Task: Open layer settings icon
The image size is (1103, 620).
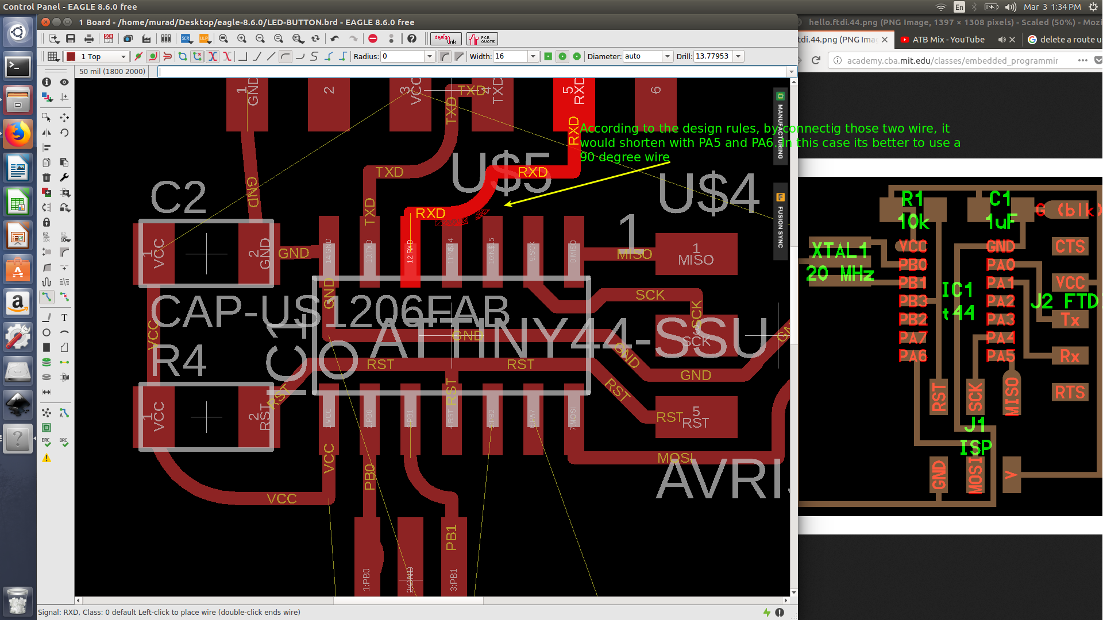Action: 47,98
